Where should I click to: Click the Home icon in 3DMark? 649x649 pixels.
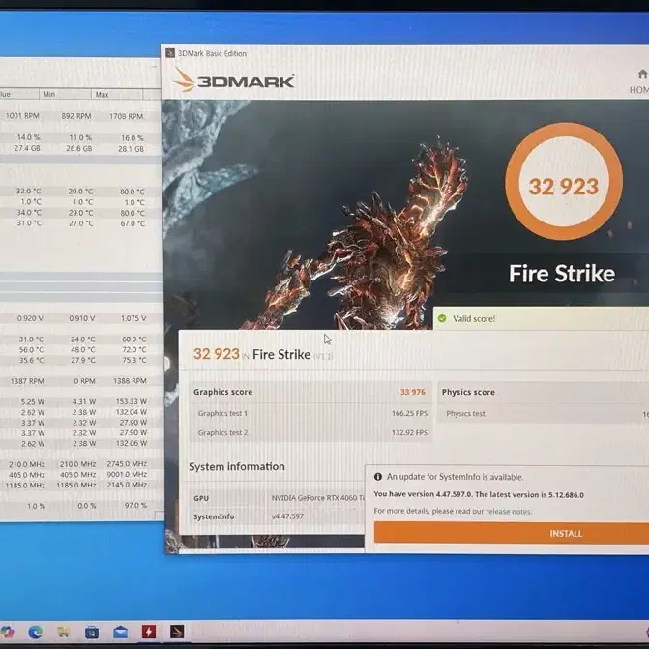642,74
